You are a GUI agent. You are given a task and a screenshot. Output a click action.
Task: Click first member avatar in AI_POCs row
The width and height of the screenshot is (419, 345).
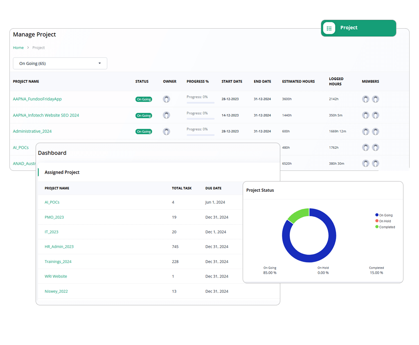click(365, 148)
